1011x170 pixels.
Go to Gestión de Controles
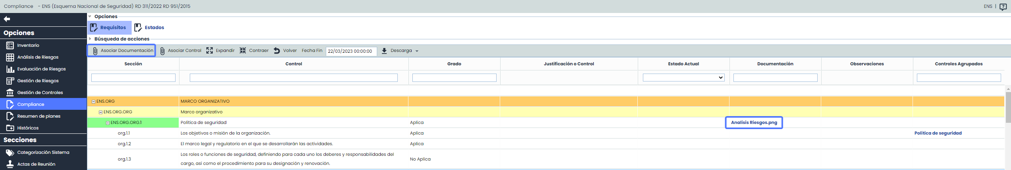(40, 92)
